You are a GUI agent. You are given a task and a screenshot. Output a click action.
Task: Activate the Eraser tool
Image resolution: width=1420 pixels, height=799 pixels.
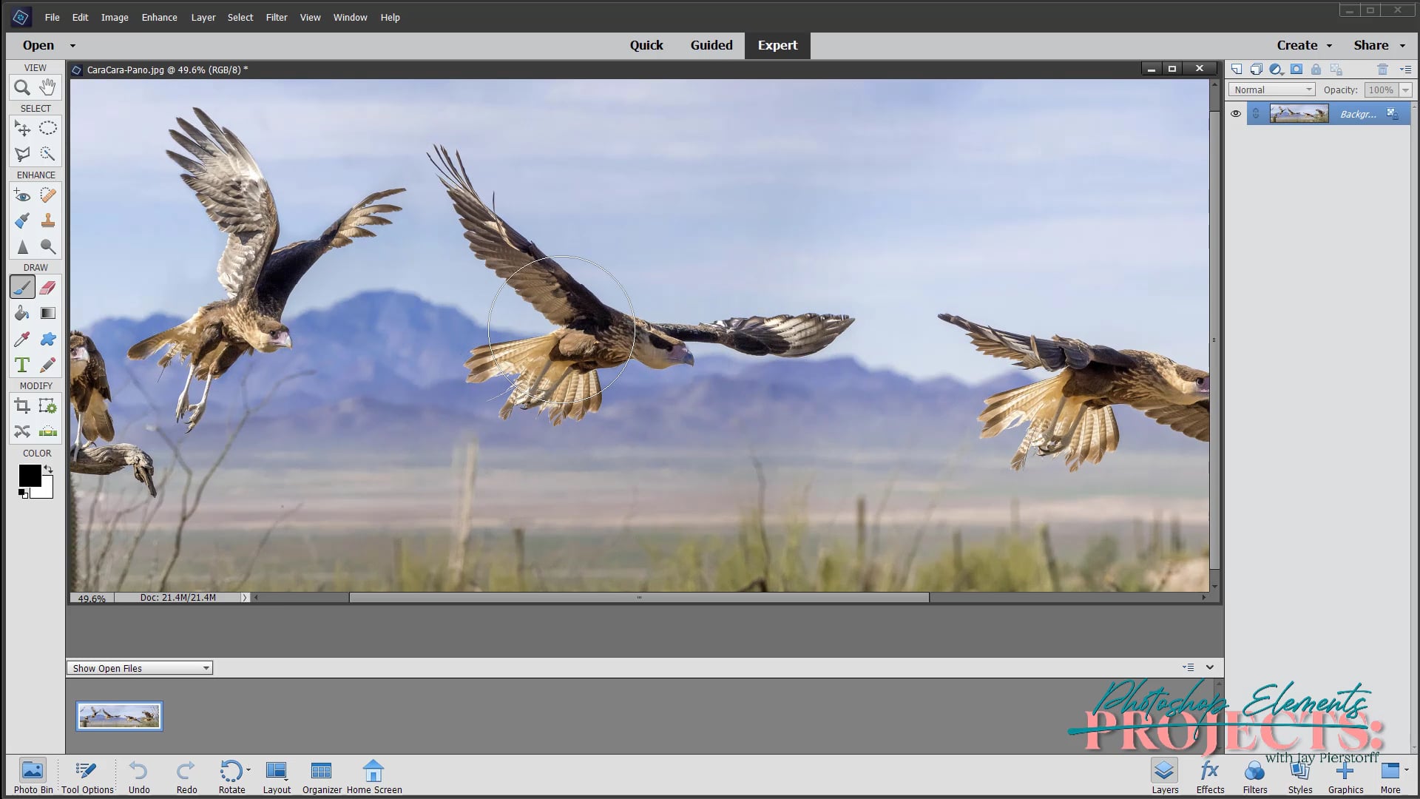tap(48, 287)
